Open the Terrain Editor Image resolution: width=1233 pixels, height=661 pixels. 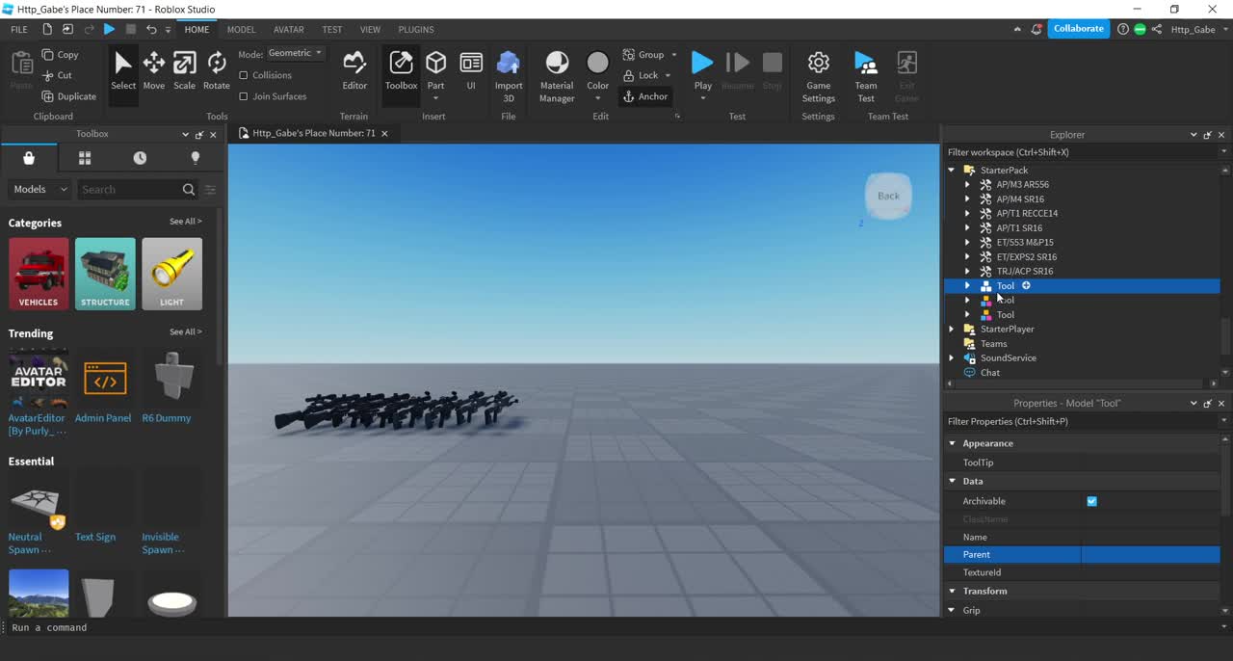click(x=354, y=70)
